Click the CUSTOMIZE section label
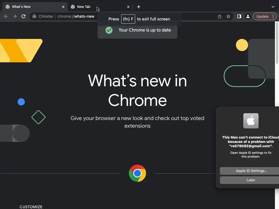Viewport: 279px width, 209px height. (31, 207)
